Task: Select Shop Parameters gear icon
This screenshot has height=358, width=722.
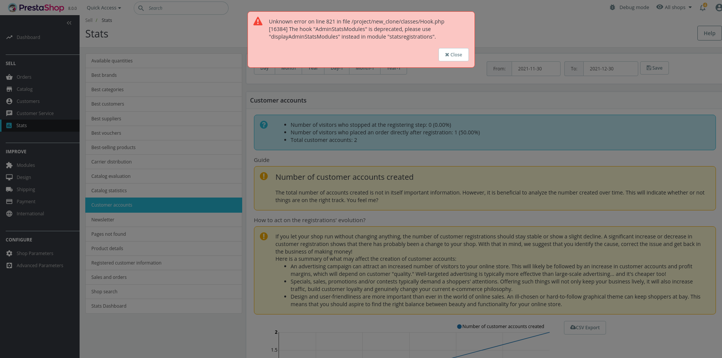Action: tap(9, 253)
